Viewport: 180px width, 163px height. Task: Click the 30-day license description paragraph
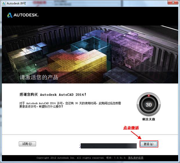coord(70,105)
